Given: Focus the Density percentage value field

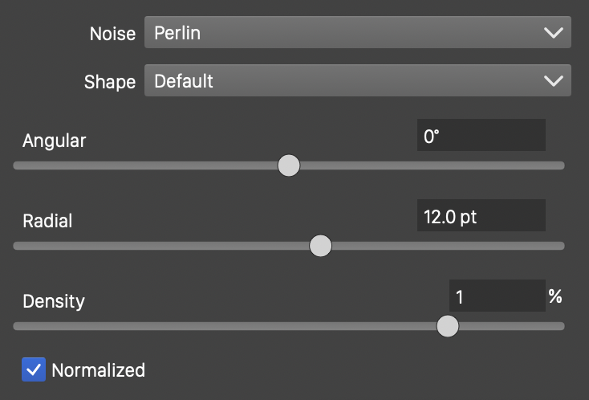Looking at the screenshot, I should (x=497, y=296).
